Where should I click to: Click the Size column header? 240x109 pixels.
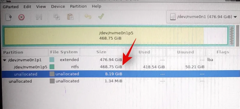pyautogui.click(x=101, y=52)
